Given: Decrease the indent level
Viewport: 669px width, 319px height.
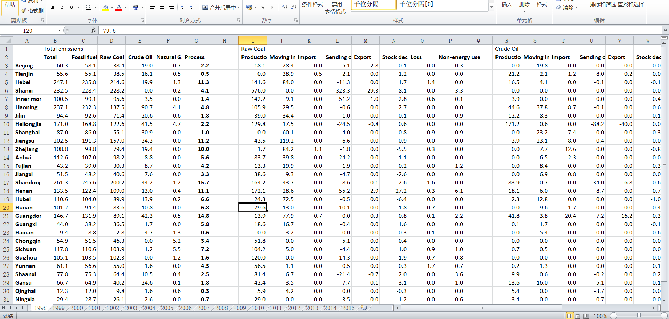Looking at the screenshot, I should (184, 7).
